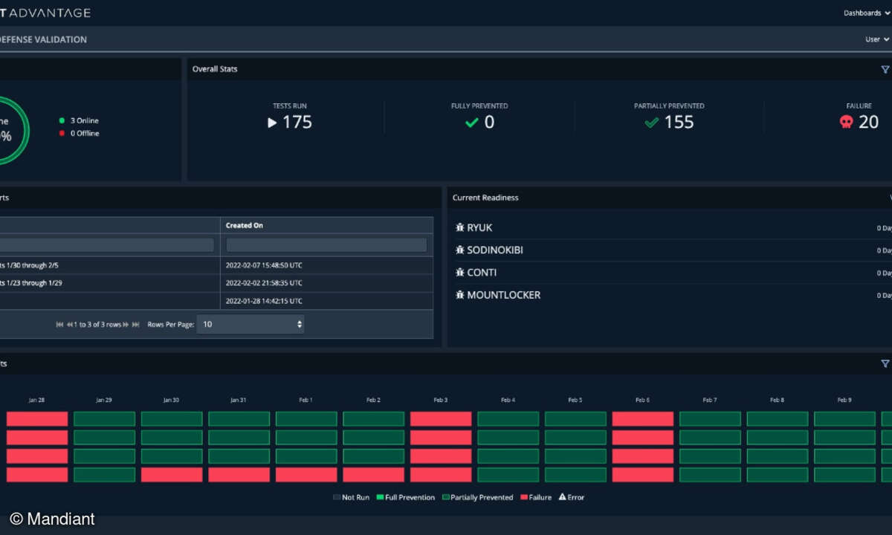Click the Fully Prevented value 0

pos(489,123)
